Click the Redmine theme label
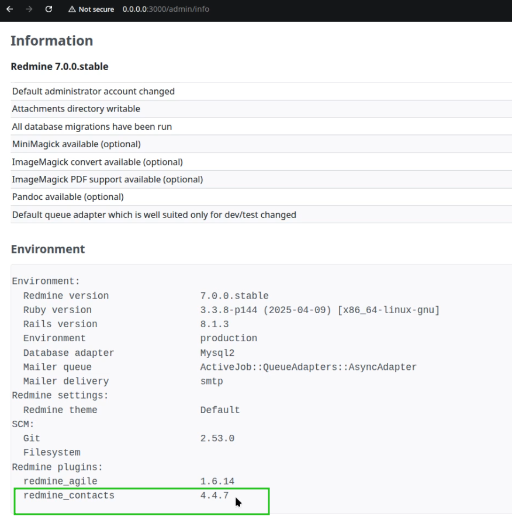 coord(60,410)
